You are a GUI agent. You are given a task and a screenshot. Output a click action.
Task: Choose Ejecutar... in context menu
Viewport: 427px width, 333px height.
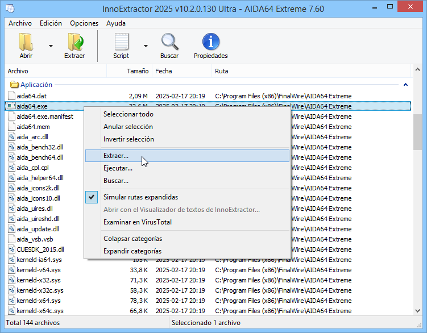[x=187, y=168]
